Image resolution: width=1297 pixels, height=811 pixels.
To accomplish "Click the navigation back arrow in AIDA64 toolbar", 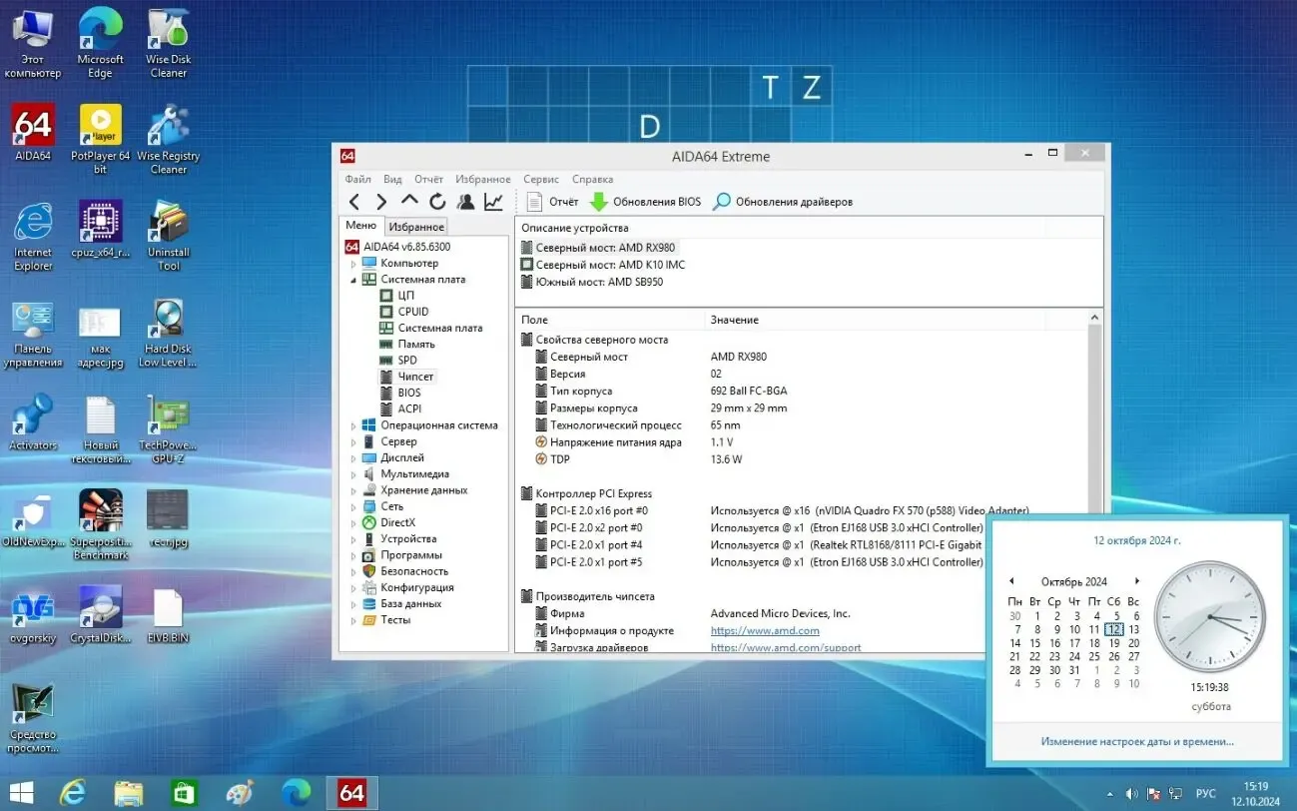I will tap(355, 201).
